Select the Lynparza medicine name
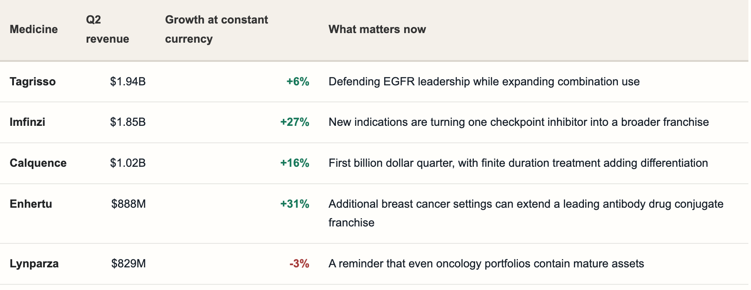This screenshot has width=751, height=290. (x=34, y=264)
